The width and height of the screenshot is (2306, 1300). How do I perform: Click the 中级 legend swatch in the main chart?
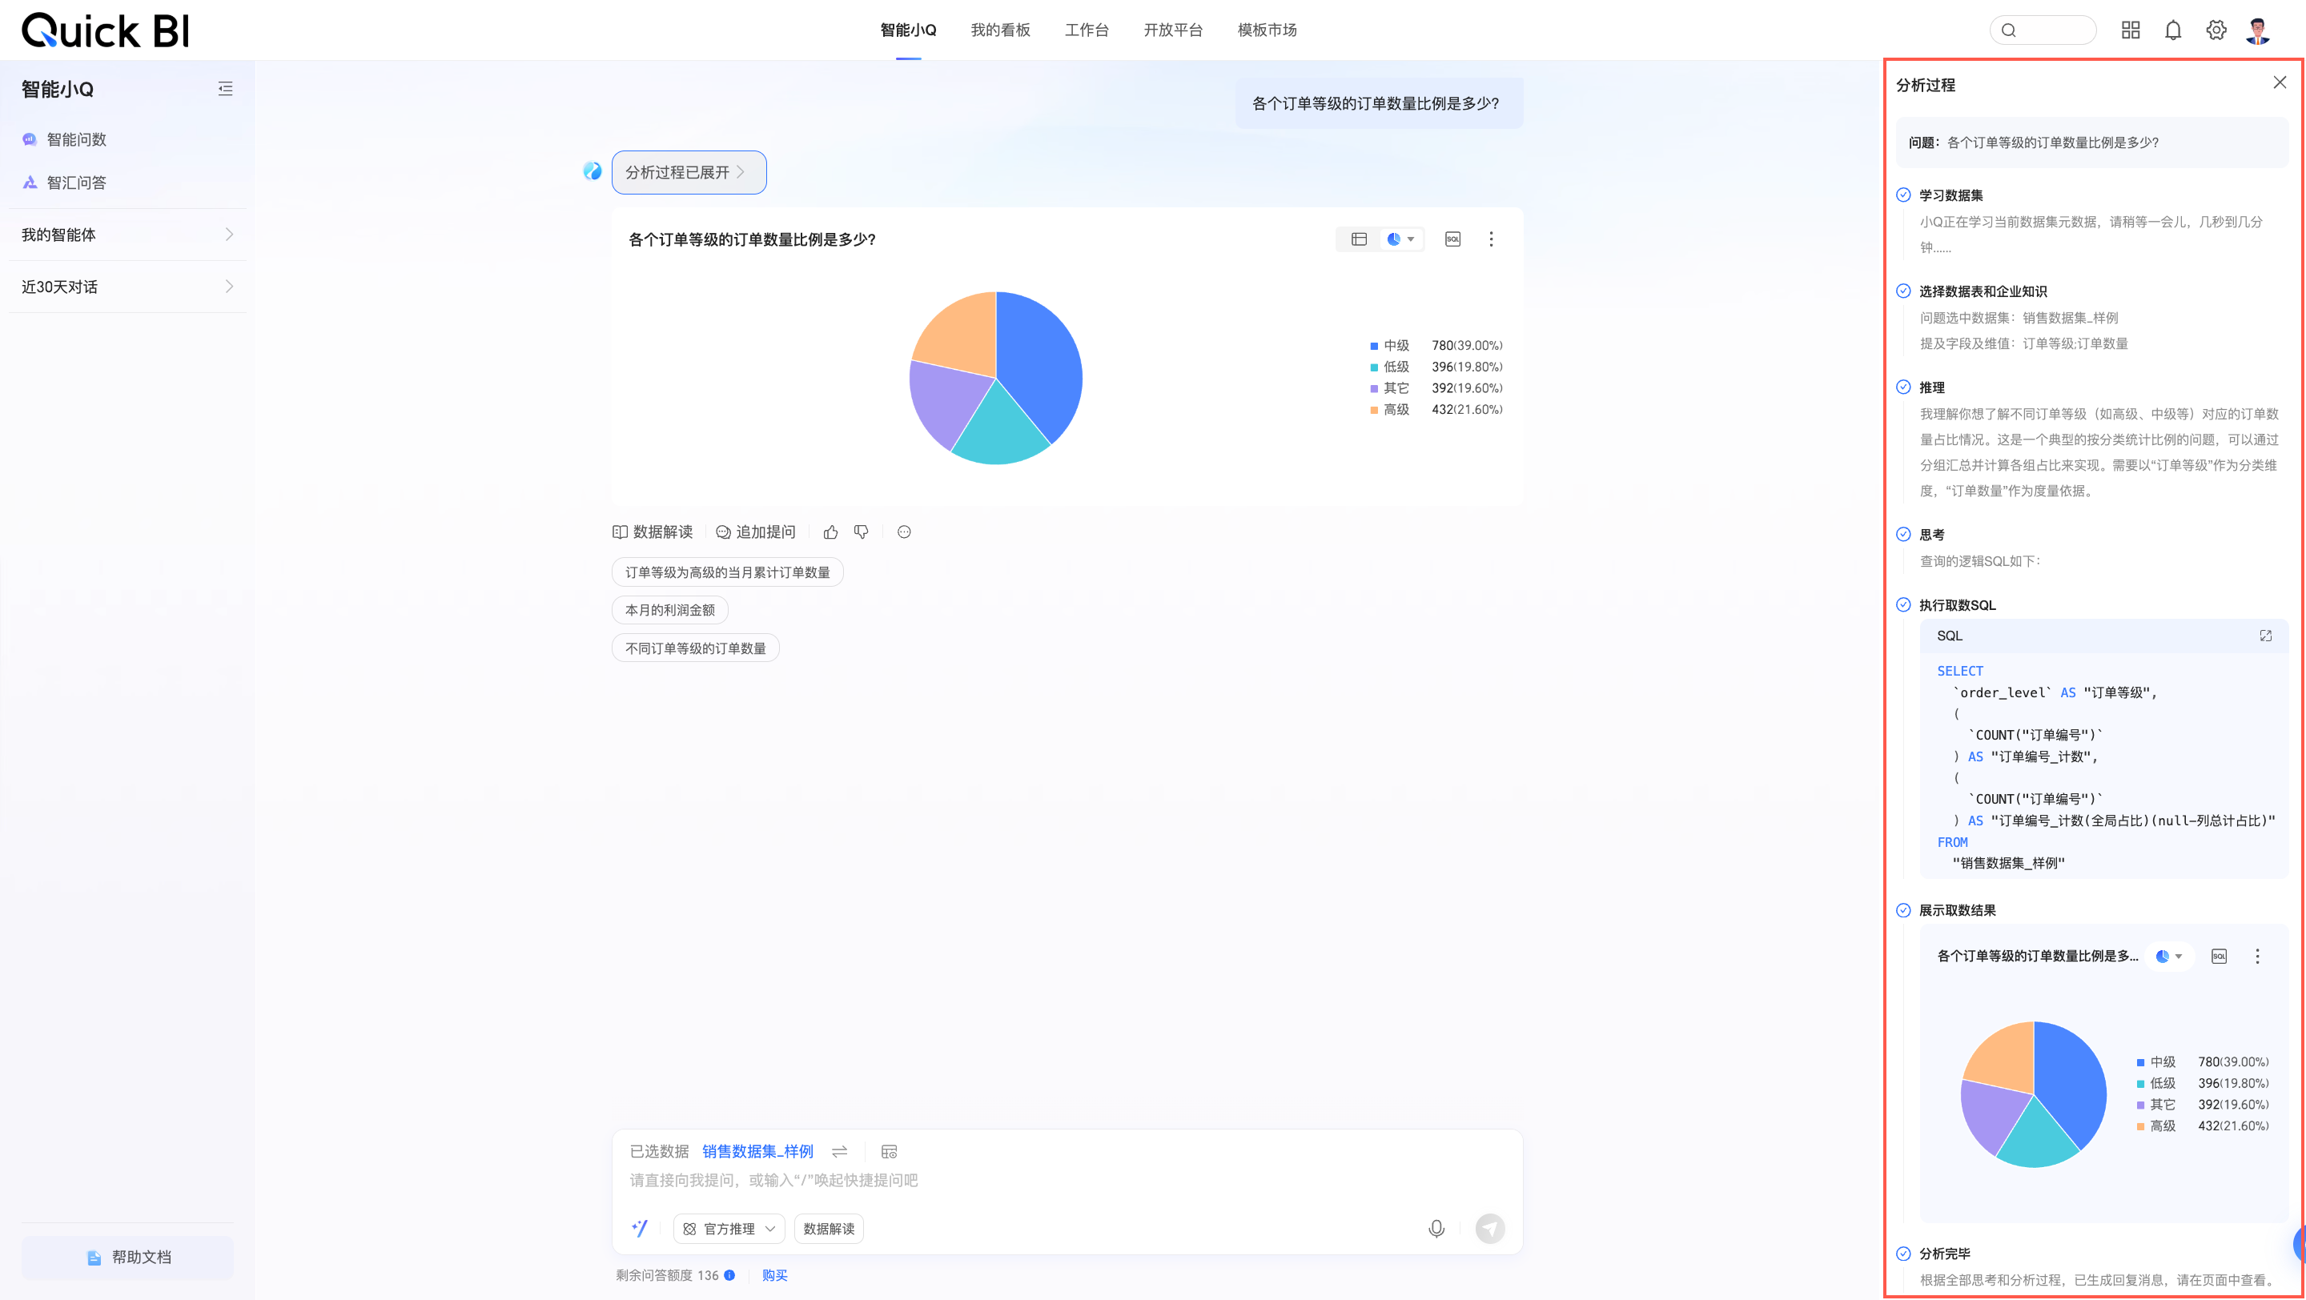click(1374, 345)
